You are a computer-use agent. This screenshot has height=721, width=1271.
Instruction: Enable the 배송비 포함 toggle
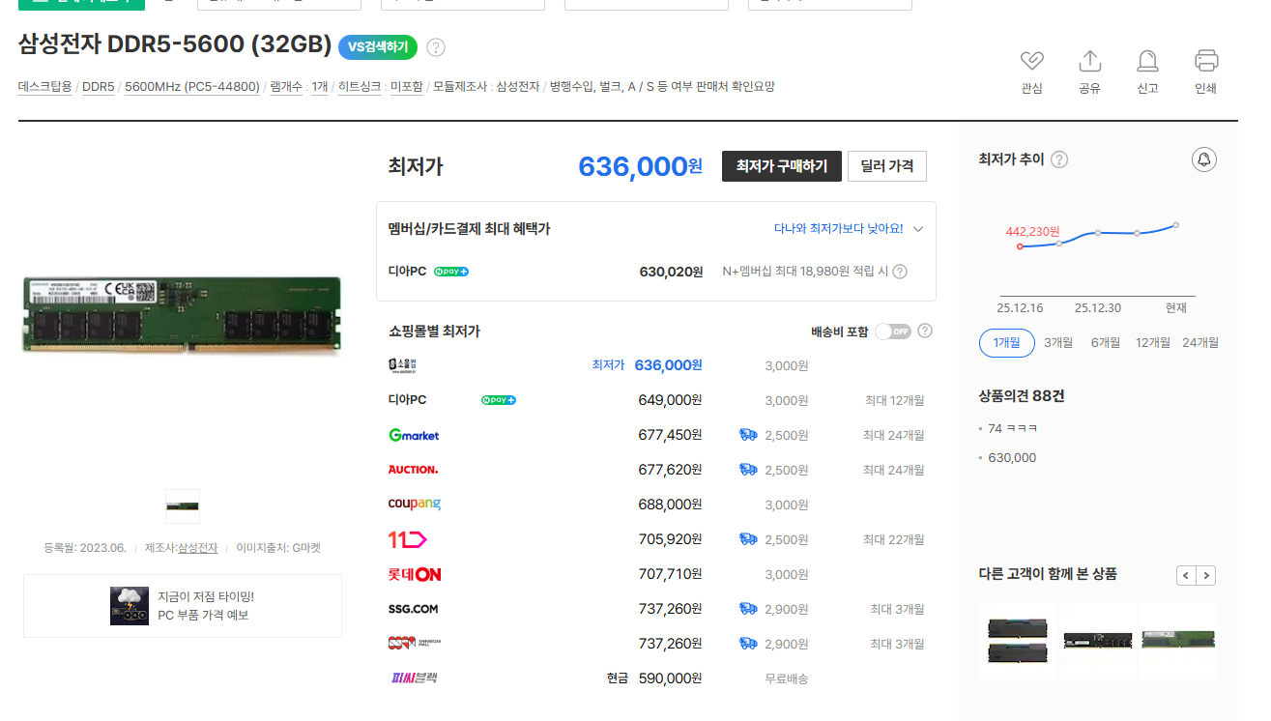(891, 330)
